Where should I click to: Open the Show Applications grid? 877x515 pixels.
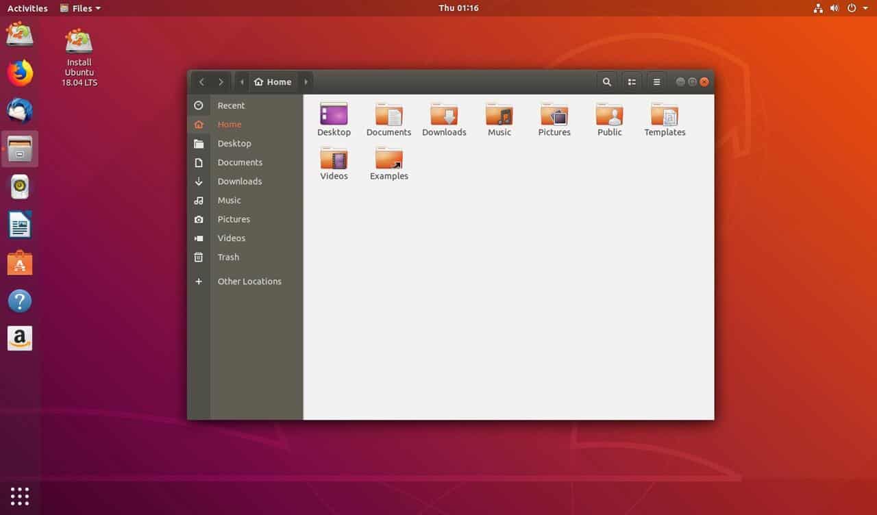[x=19, y=496]
